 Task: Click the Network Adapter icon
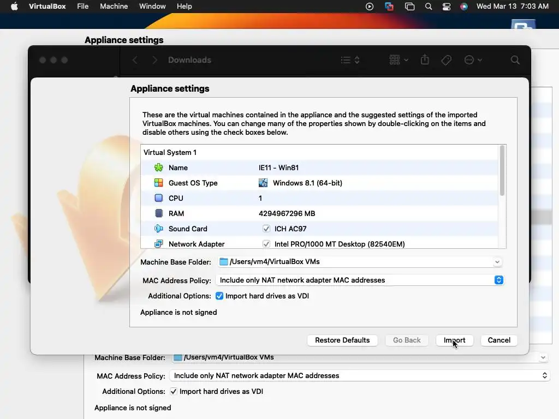pos(159,244)
